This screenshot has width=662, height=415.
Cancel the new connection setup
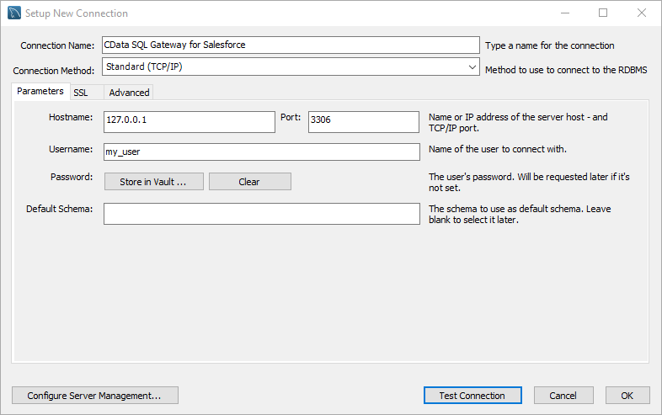click(x=563, y=396)
